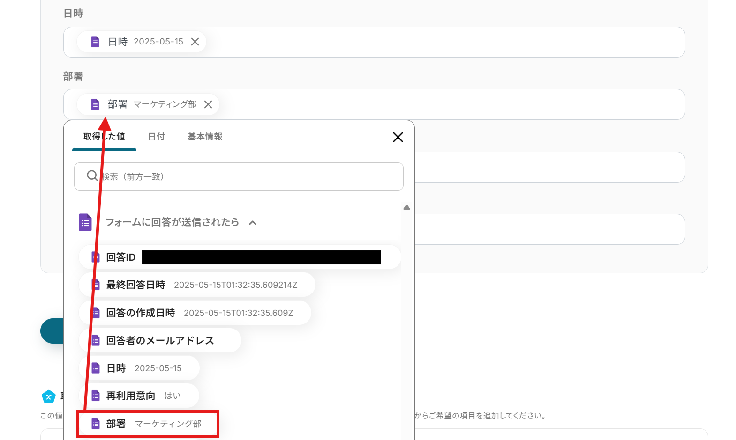The height and width of the screenshot is (440, 736).
Task: Click the magnifier search icon
Action: [92, 176]
